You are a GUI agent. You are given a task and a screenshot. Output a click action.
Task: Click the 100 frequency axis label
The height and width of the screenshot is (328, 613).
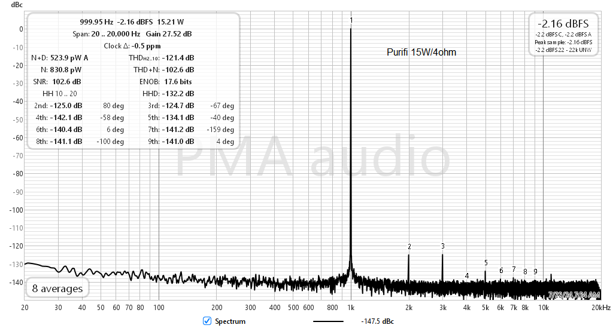click(159, 307)
